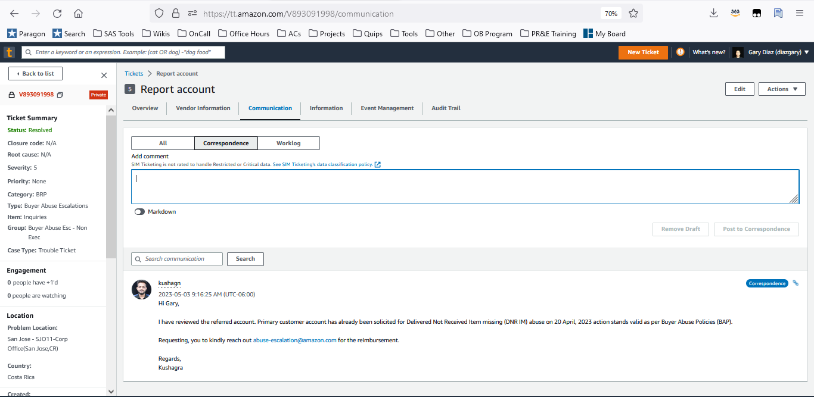Image resolution: width=814 pixels, height=397 pixels.
Task: Copy ticket ID with the copy icon
Action: click(60, 95)
